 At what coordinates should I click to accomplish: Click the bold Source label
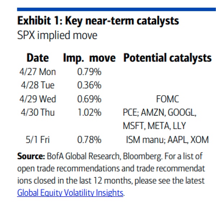[x=30, y=156]
